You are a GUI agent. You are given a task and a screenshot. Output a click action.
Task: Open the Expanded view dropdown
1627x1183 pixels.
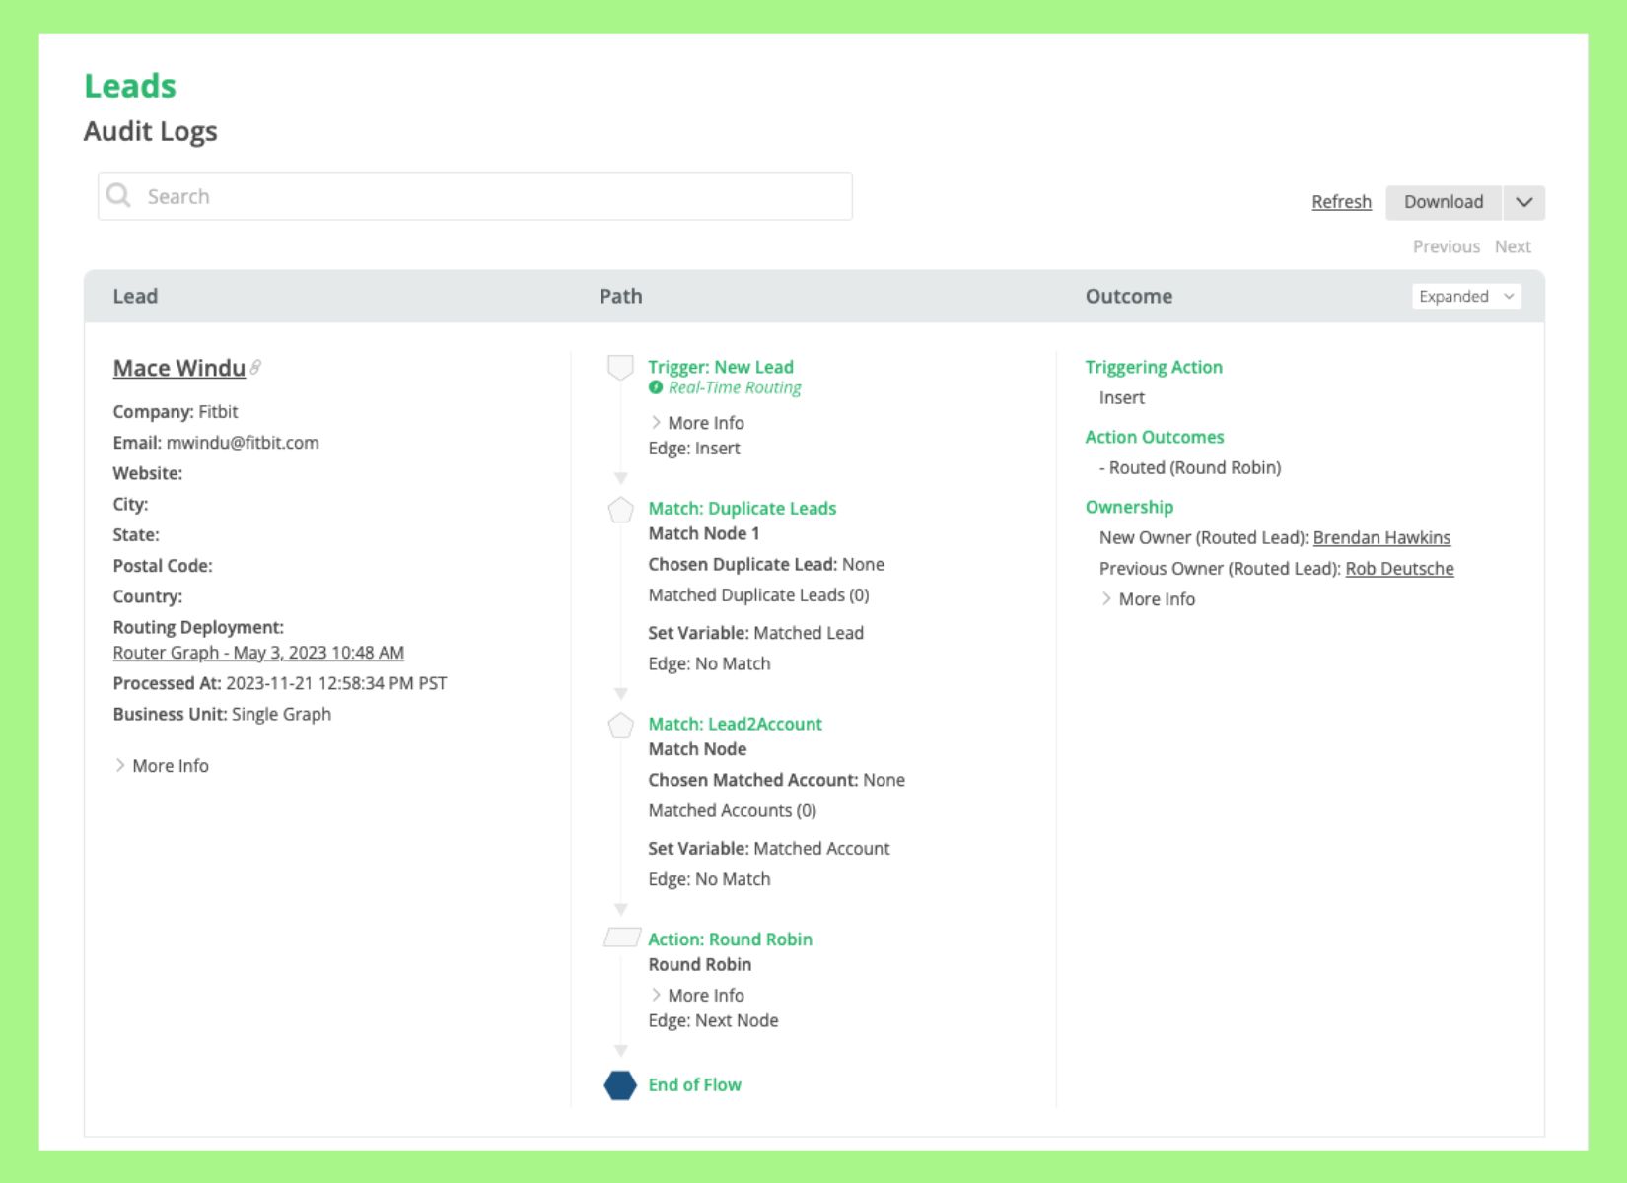pyautogui.click(x=1466, y=296)
